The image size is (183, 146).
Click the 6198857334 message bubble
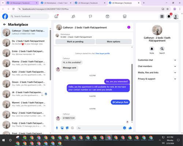69,118
